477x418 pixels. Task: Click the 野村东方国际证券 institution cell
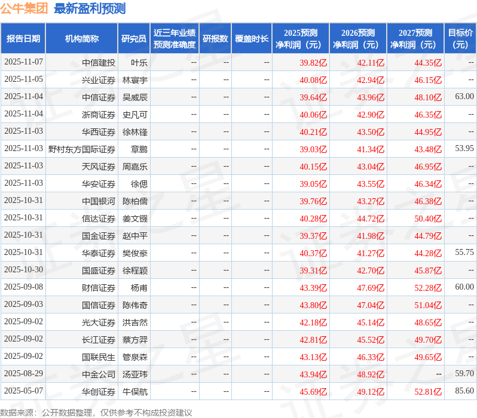click(x=82, y=149)
